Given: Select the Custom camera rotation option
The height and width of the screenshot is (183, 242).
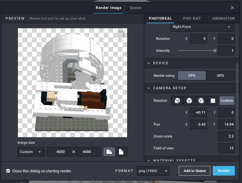Looking at the screenshot, I should [x=227, y=101].
